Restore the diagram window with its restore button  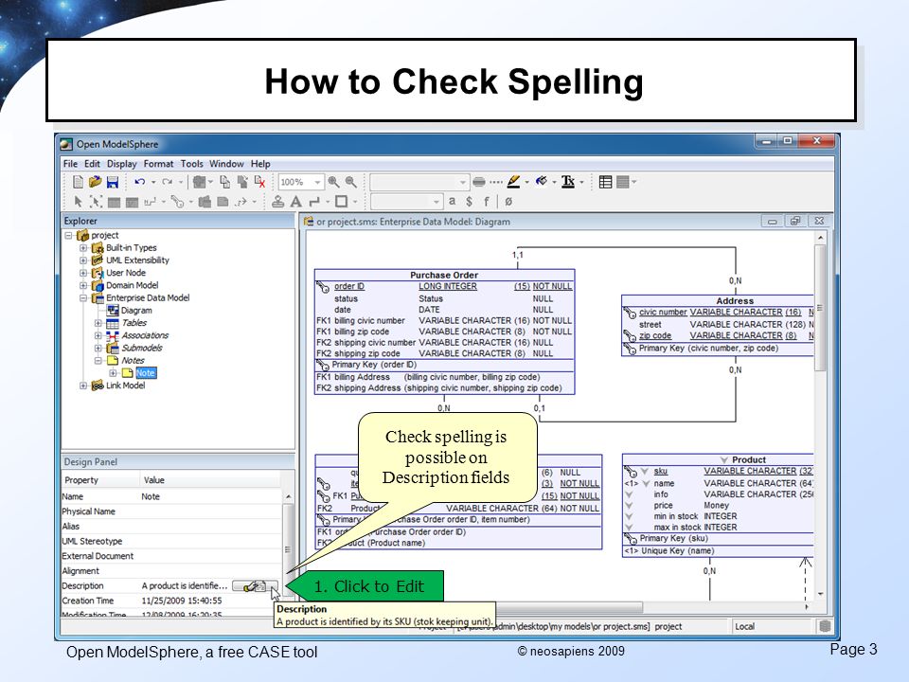point(794,221)
